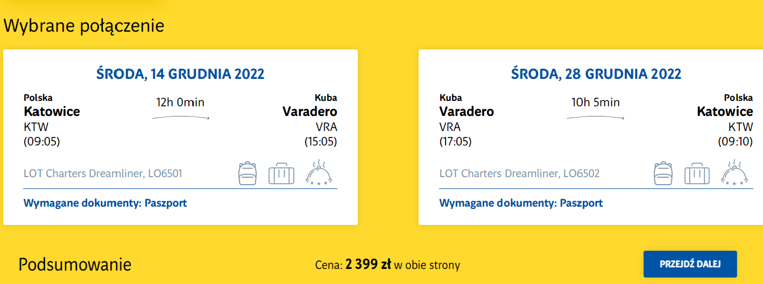Click the Wybrane połączenie heading
Screen dimensions: 763x284
(84, 26)
